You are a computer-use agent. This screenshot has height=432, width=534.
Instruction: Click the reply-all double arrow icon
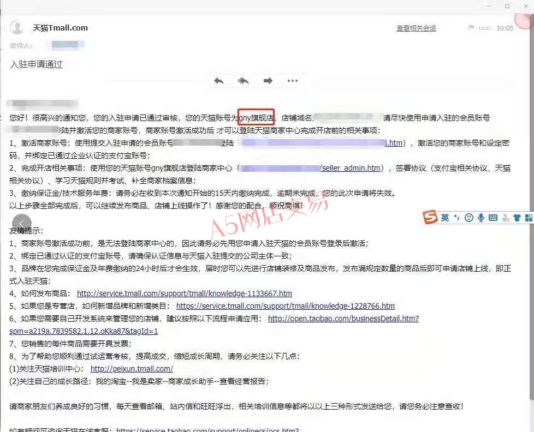click(x=243, y=81)
